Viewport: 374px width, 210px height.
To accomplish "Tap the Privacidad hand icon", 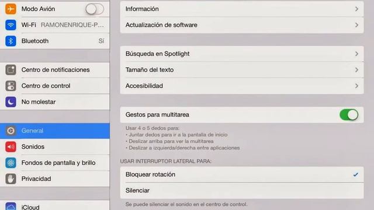I will [11, 179].
